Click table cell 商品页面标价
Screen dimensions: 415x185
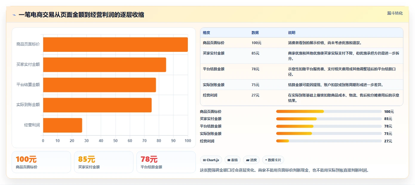tap(213, 43)
